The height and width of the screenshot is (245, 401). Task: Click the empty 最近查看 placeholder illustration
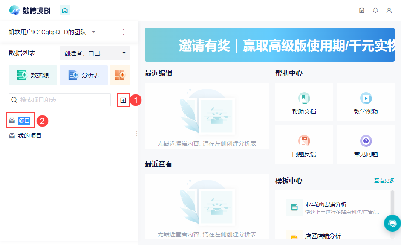(x=207, y=203)
